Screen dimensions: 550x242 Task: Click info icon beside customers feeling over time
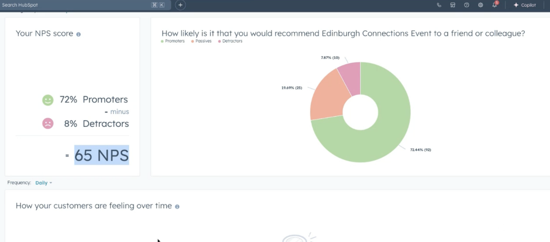[177, 207]
